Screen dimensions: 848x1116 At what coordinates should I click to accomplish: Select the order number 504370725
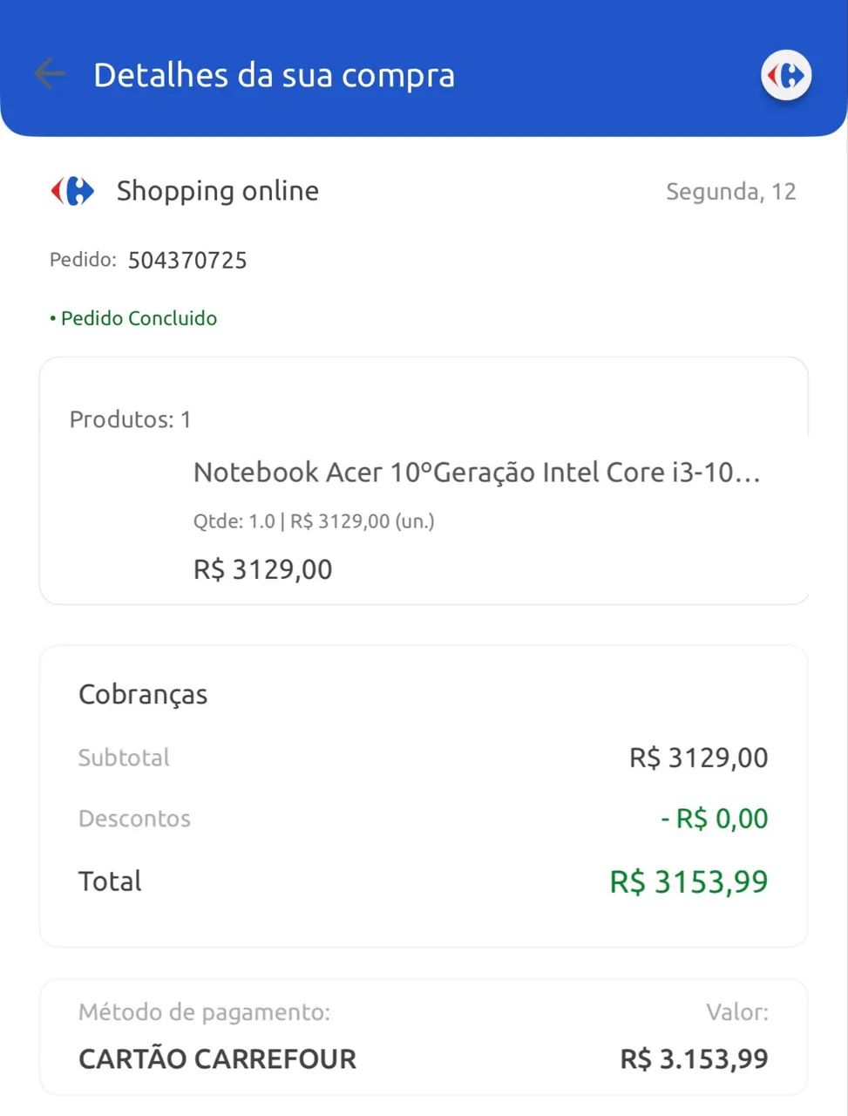click(x=187, y=260)
